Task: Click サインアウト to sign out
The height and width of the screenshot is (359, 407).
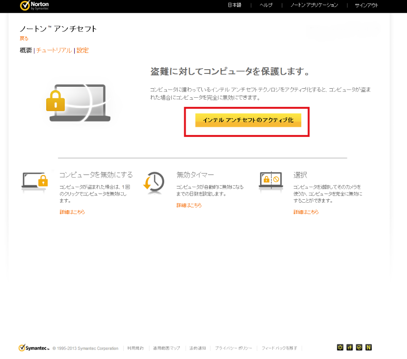Action: pos(366,5)
